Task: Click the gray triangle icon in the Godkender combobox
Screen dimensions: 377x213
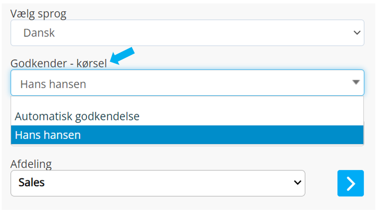Action: pos(356,82)
